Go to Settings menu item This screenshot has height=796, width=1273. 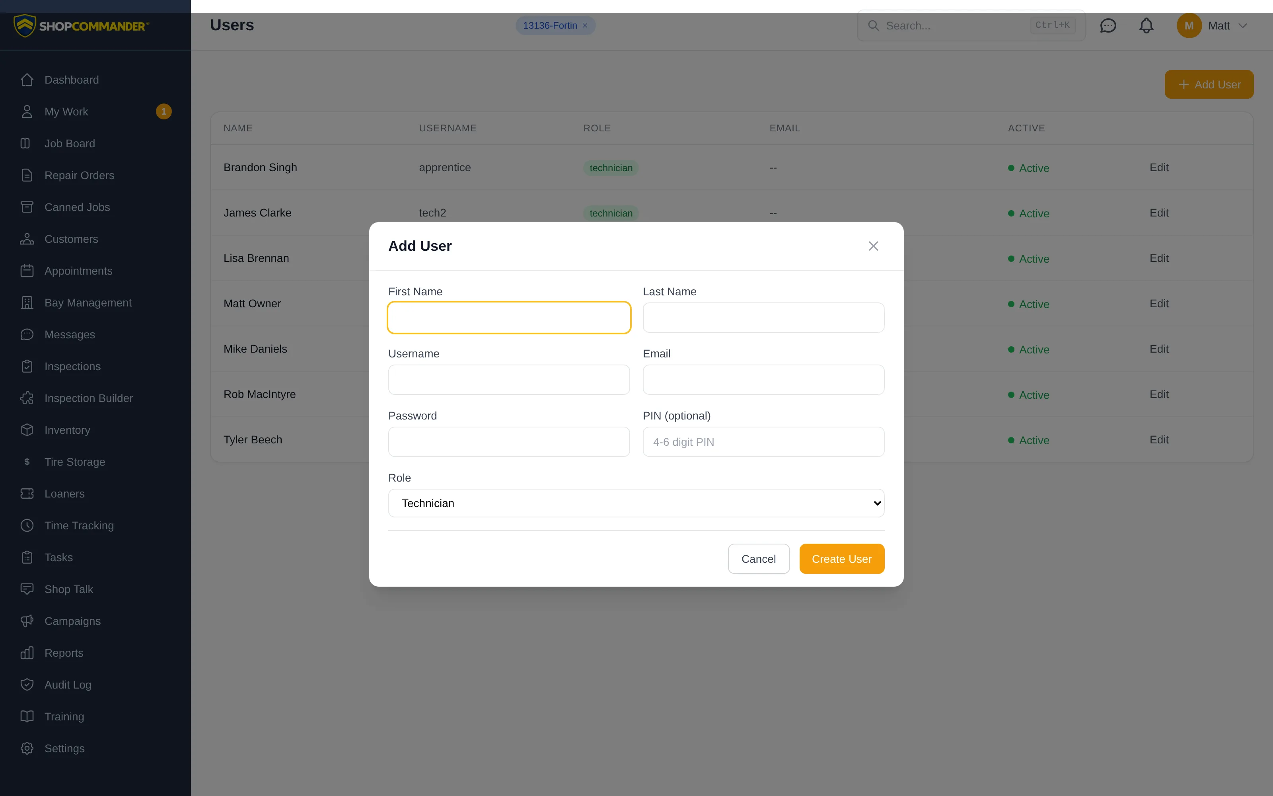[95, 749]
